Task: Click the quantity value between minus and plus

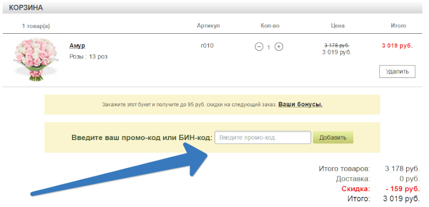Action: (269, 47)
